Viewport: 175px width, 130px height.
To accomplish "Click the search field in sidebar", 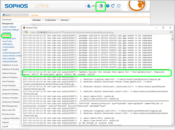I will click(x=15, y=15).
